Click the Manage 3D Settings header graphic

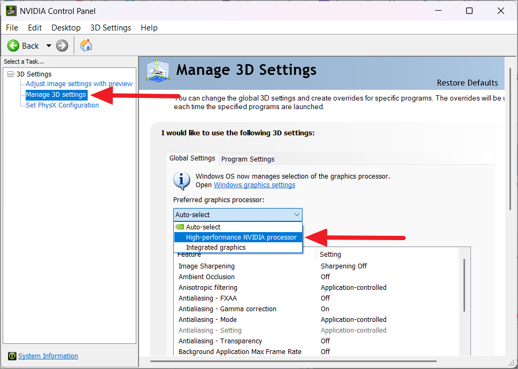pos(157,70)
